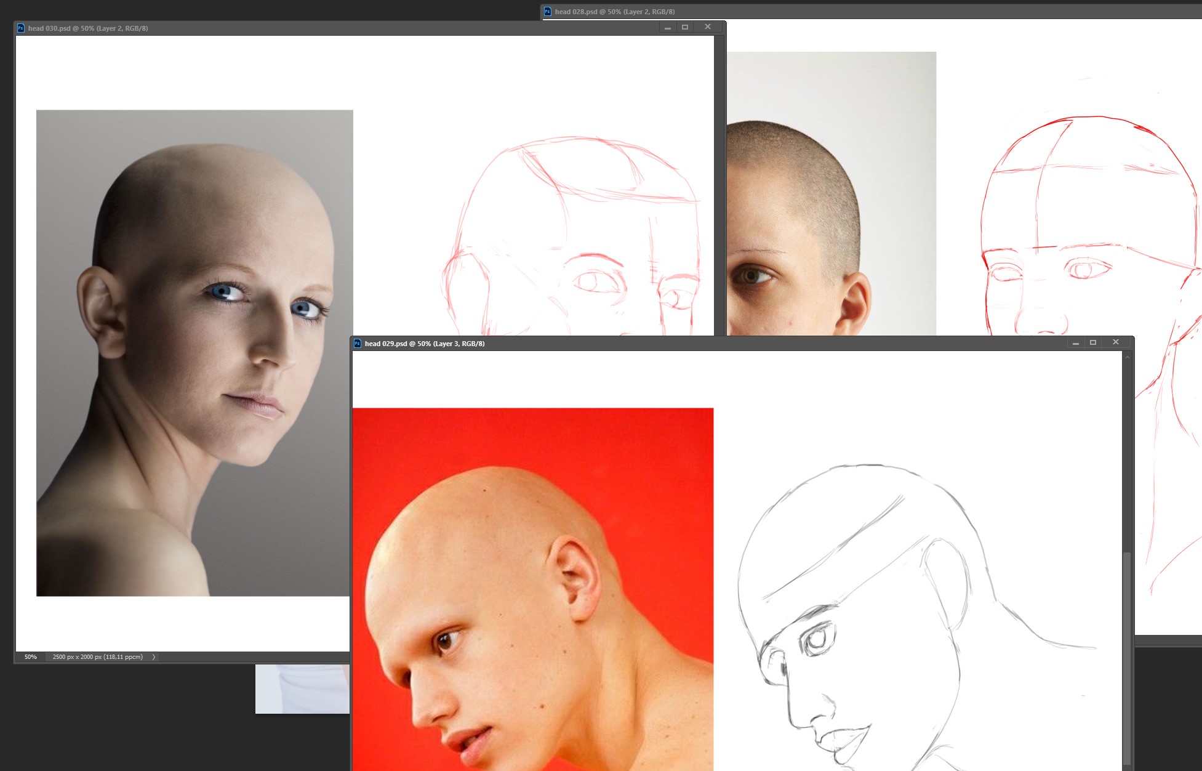Click the Photoshop icon in head 029.psd title bar
1202x771 pixels.
(358, 344)
